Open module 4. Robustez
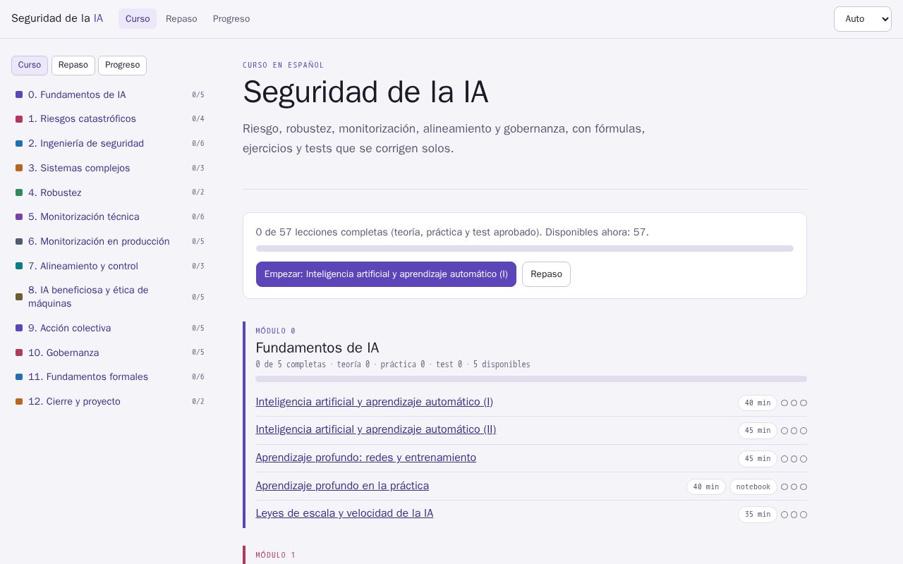Screen dimensions: 903x564 click(x=110, y=192)
